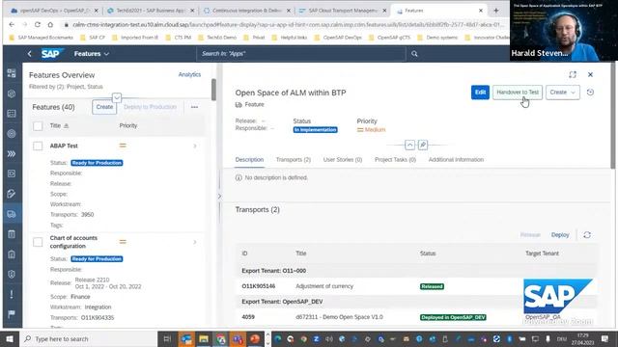Select transport ID 4059
The width and height of the screenshot is (618, 347).
click(x=248, y=317)
